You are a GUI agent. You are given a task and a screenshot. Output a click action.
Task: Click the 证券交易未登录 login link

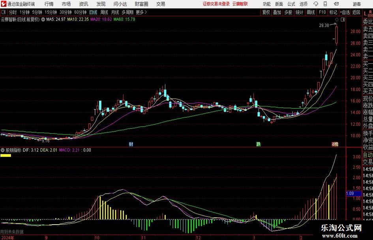click(x=216, y=4)
